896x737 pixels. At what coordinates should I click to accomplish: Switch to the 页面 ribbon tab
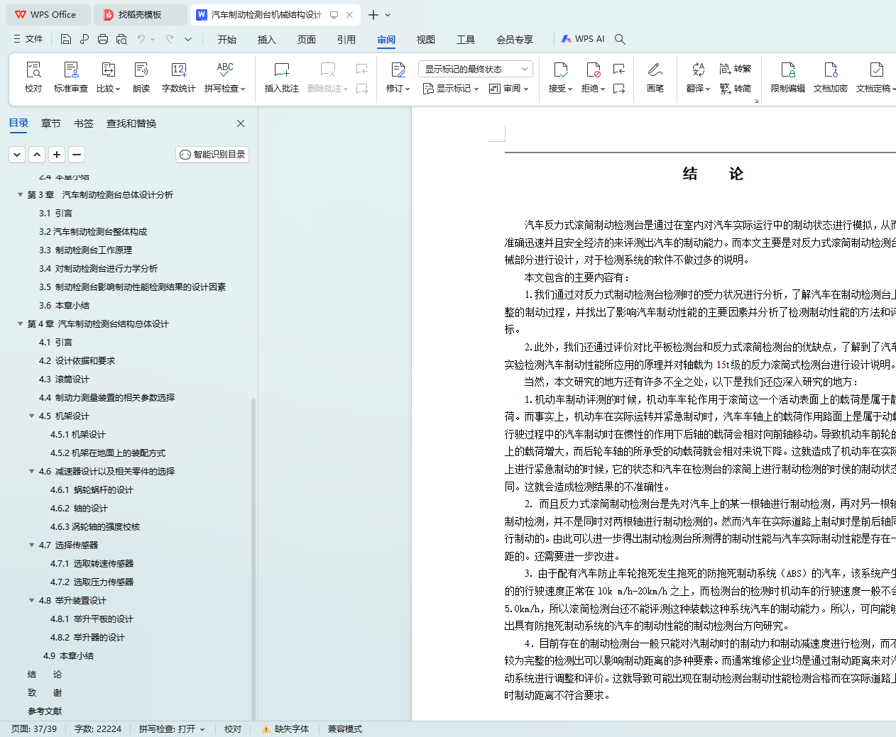tap(307, 40)
